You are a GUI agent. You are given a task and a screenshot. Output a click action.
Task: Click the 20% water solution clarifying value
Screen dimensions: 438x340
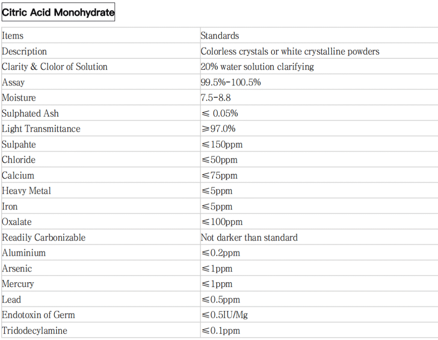coord(257,67)
